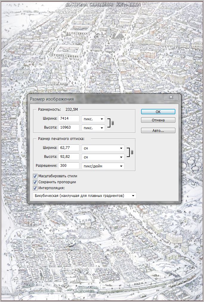The width and height of the screenshot is (204, 302).
Task: Click the Размерность value 232,5M text
Action: tap(72, 110)
